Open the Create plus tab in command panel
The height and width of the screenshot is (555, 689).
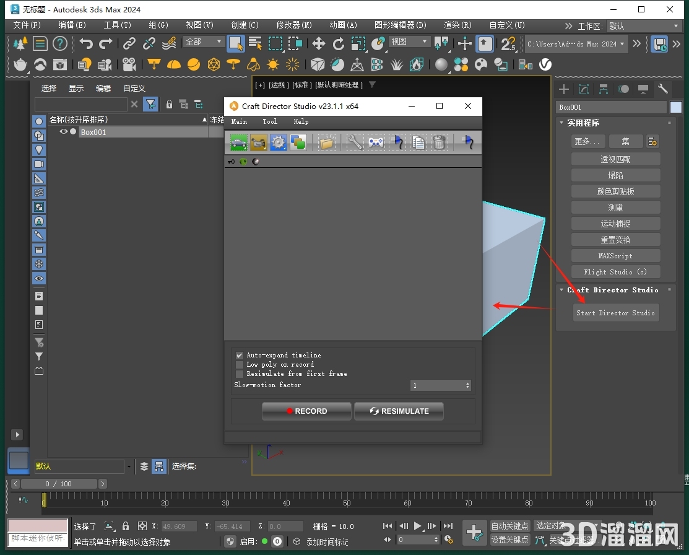(x=564, y=89)
